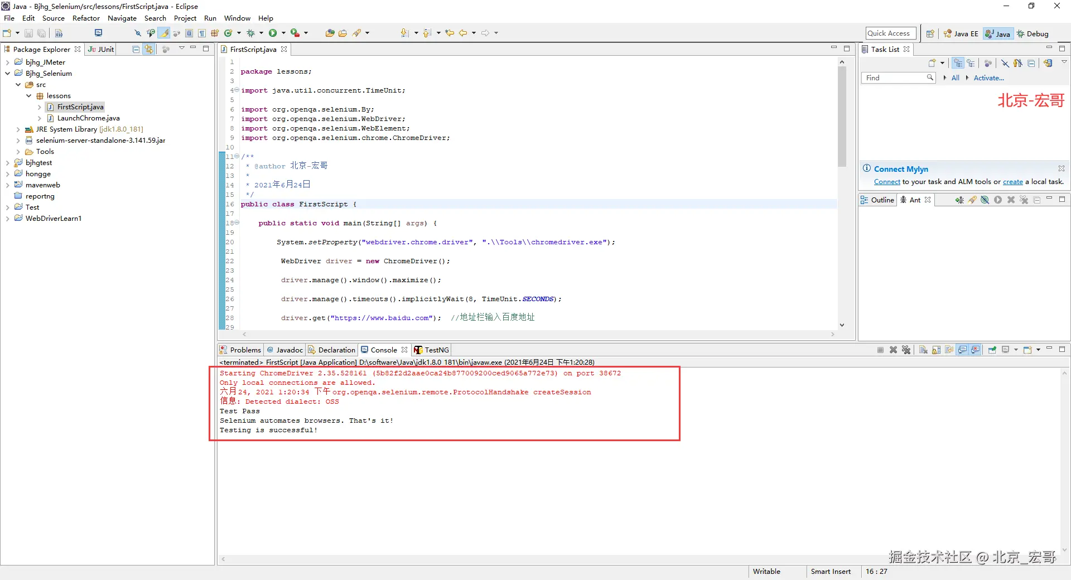This screenshot has height=580, width=1071.
Task: Toggle Scroll Lock in Console
Action: (936, 350)
